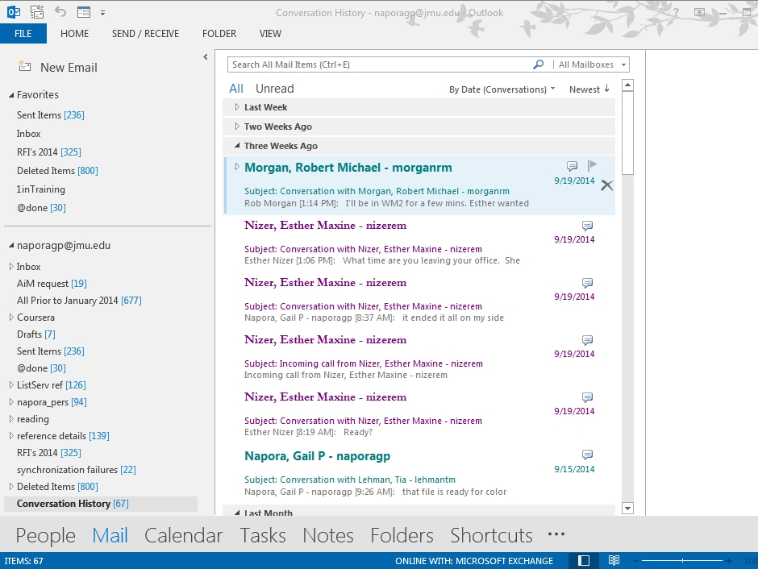Go to Notes navigation
This screenshot has width=758, height=569.
click(328, 535)
